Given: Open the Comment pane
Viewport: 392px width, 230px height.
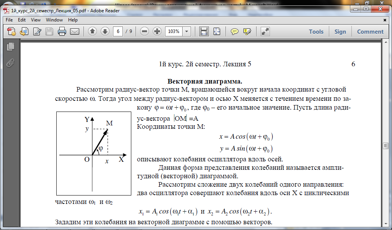Looking at the screenshot, I should pos(370,31).
